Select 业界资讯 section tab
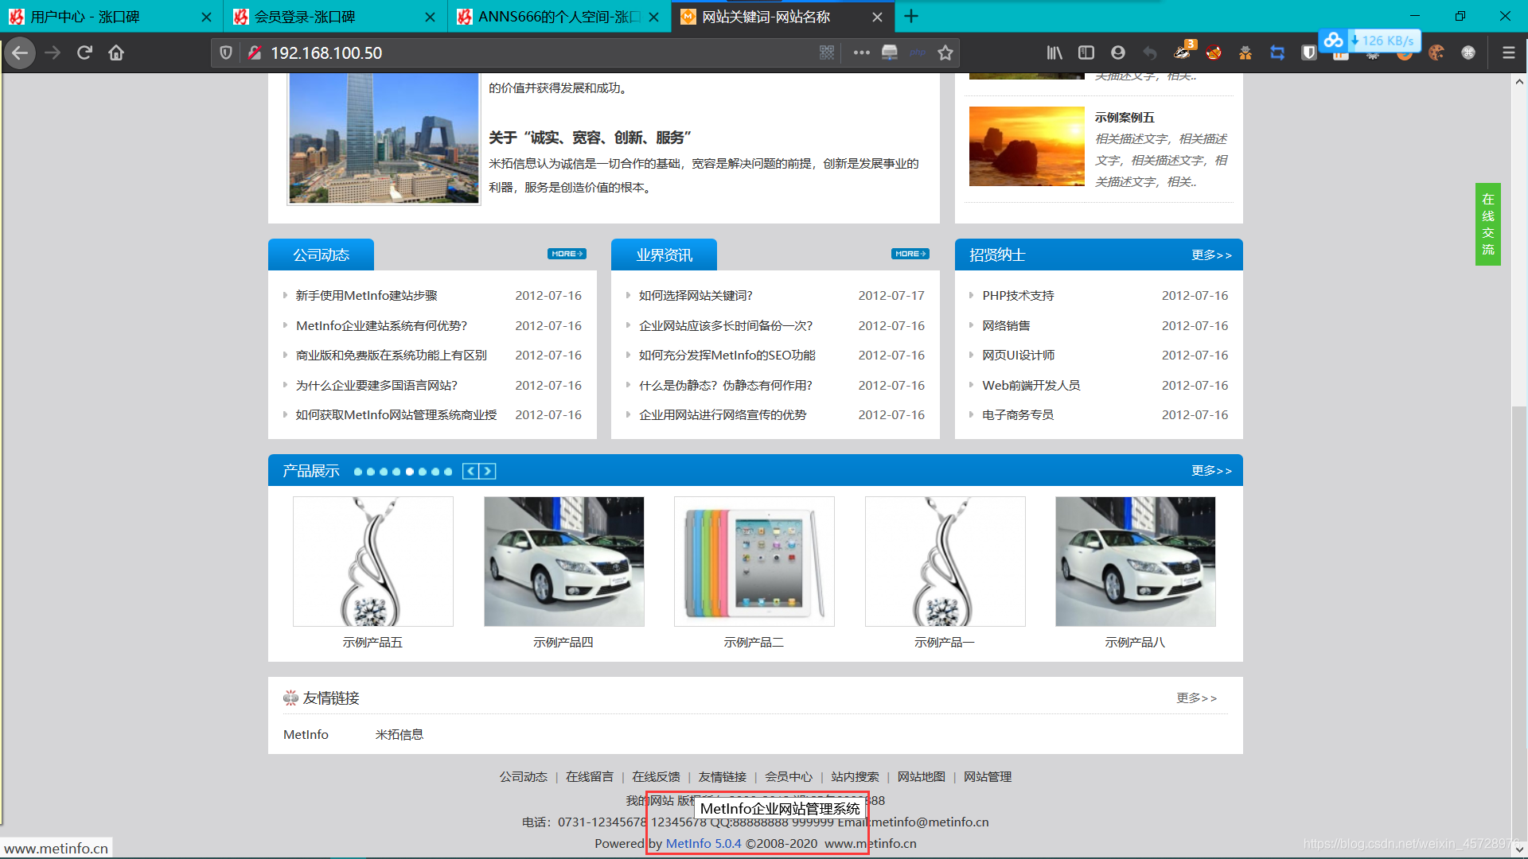This screenshot has height=859, width=1528. tap(664, 255)
